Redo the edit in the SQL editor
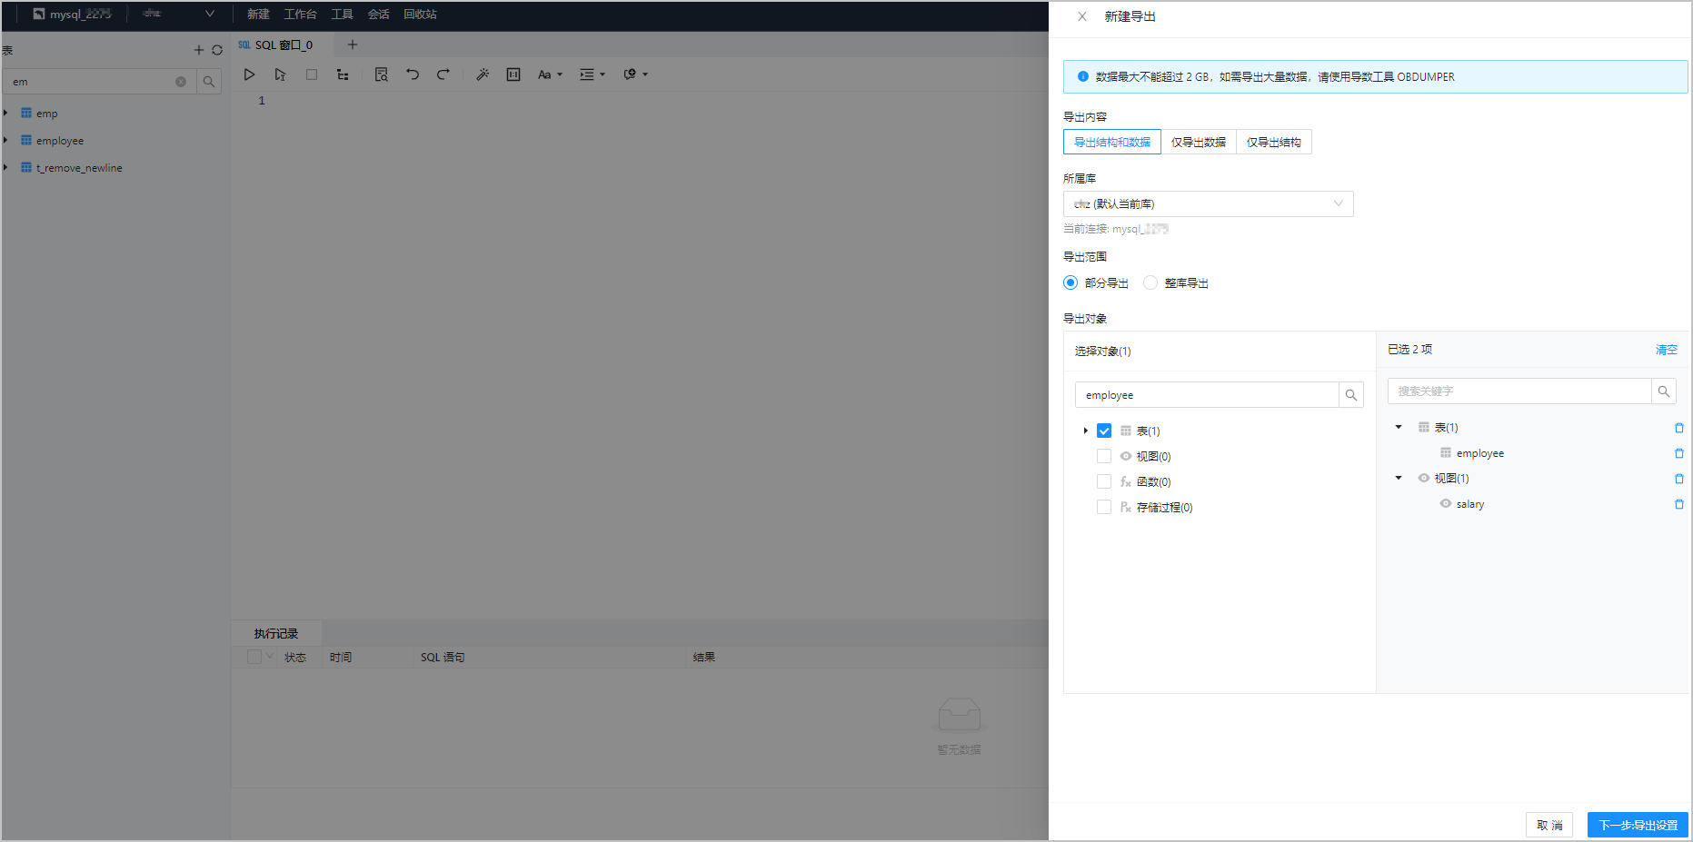 443,74
